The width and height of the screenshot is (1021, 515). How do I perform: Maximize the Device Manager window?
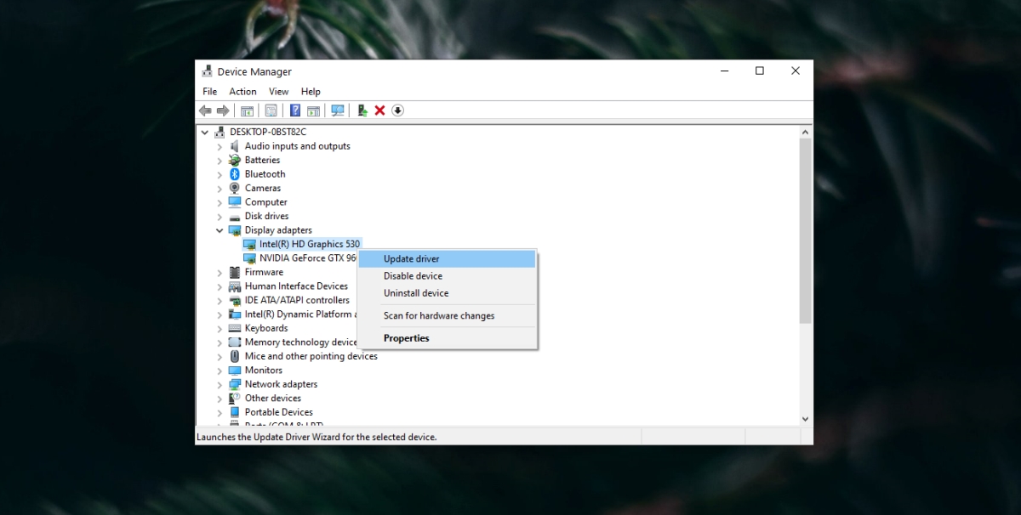[760, 71]
